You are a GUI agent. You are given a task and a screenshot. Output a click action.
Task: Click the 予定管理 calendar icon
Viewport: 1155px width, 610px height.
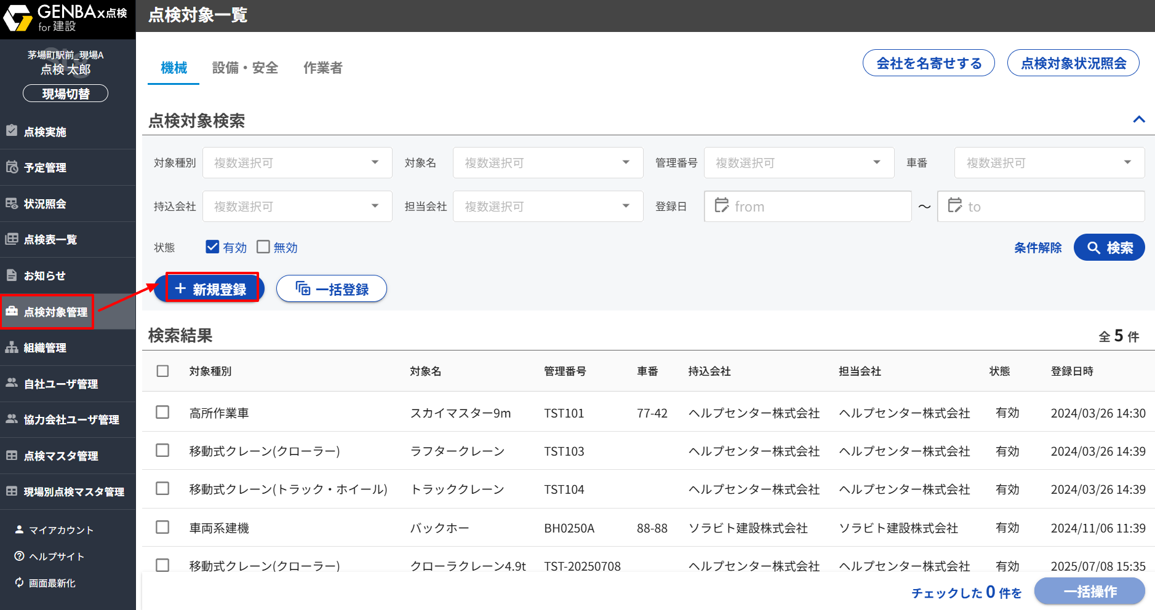[12, 167]
